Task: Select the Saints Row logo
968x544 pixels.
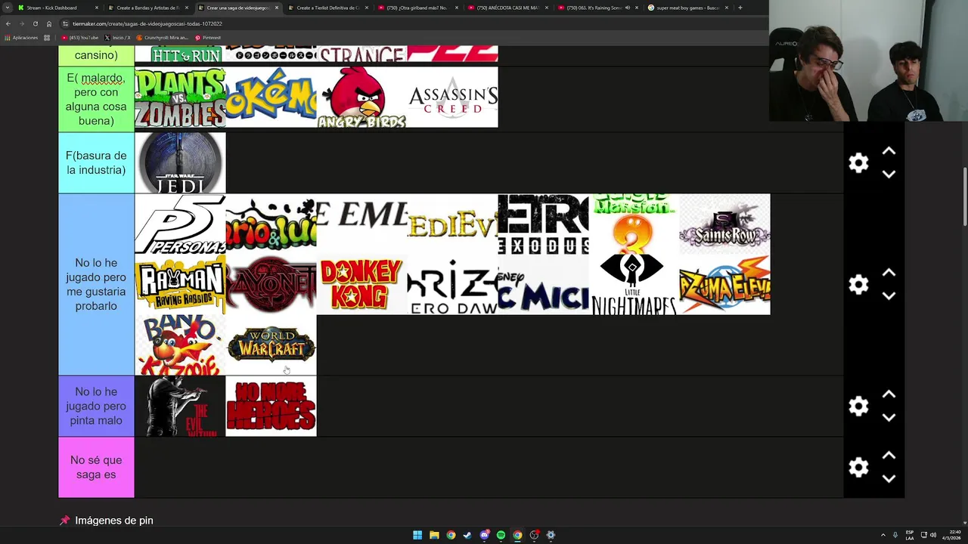Action: [724, 224]
